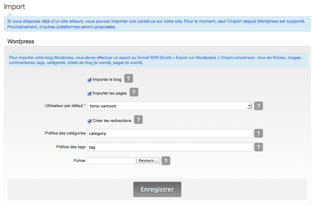
Task: Open help icon beside Importer le blog
Action: (x=129, y=79)
